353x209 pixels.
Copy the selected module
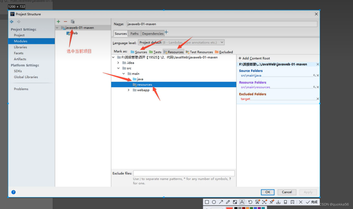coord(73,22)
